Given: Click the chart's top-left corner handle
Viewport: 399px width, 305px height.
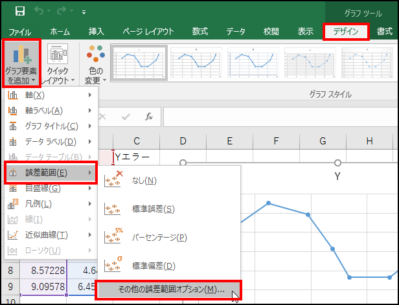Looking at the screenshot, I should (183, 163).
